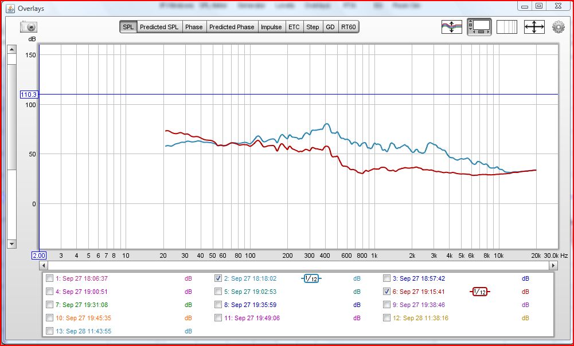Toggle the scrollbars display icon
The height and width of the screenshot is (346, 574).
coord(479,27)
